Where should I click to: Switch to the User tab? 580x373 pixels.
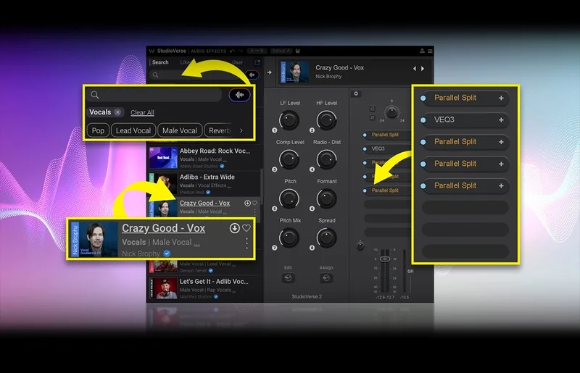[x=238, y=62]
